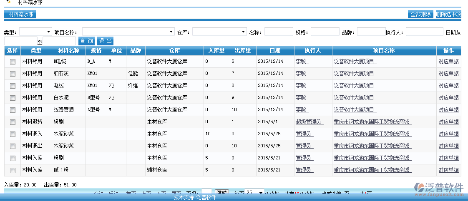Tick the checkbox for the B电缆 row

coord(13,62)
